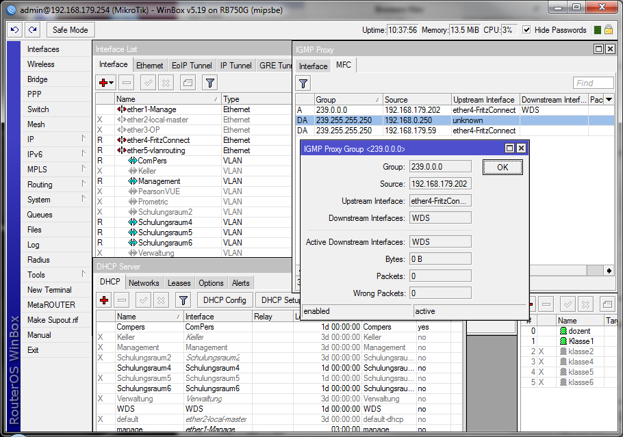The height and width of the screenshot is (437, 623).
Task: Click the undo arrow in top toolbar
Action: click(x=14, y=30)
